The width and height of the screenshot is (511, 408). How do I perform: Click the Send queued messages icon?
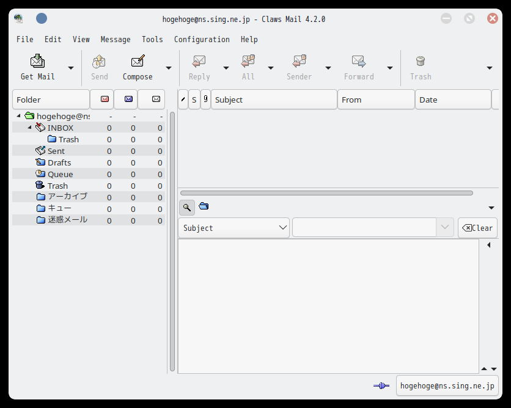click(x=99, y=61)
